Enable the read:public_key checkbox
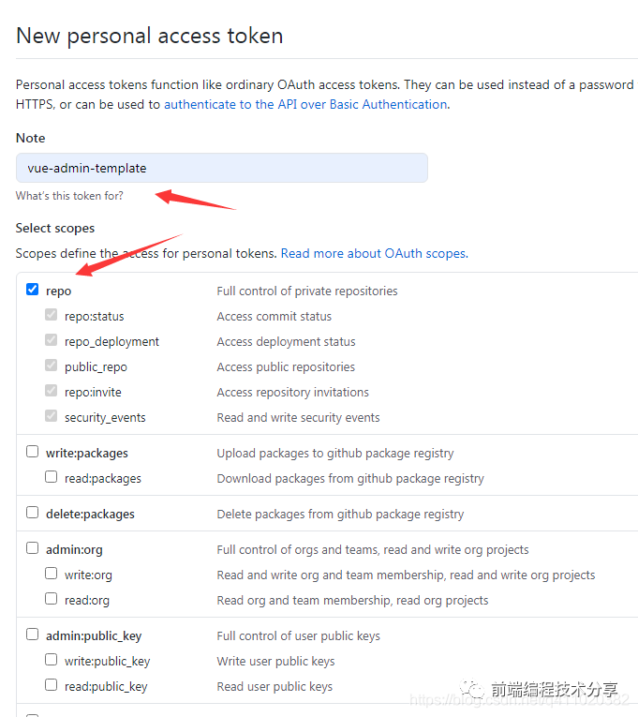This screenshot has width=638, height=717. pyautogui.click(x=52, y=685)
